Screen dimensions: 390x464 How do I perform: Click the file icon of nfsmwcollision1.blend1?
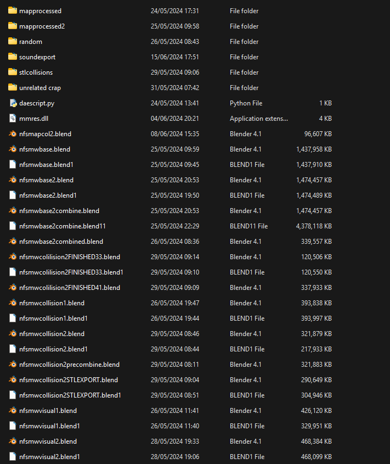(13, 318)
